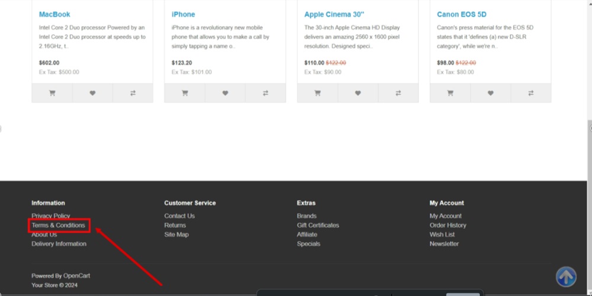Add Canon EOS 5D to wish list
The height and width of the screenshot is (296, 592).
[490, 93]
